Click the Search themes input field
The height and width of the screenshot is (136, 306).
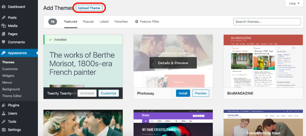(x=267, y=22)
